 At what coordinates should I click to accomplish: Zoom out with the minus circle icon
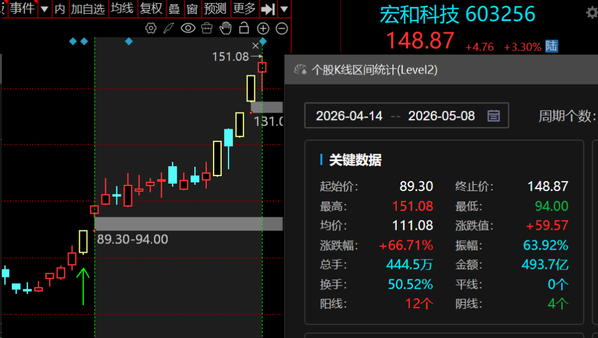coord(282,29)
